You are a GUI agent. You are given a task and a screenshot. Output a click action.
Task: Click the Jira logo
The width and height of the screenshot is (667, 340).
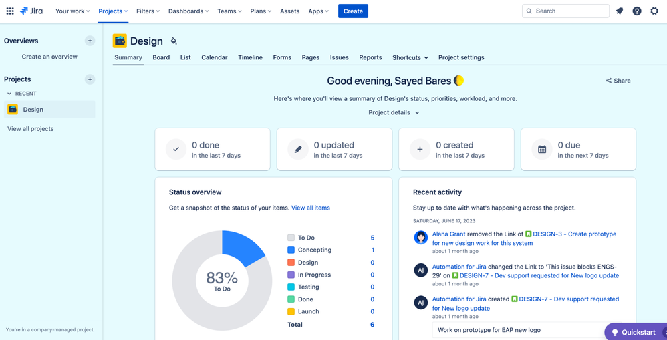click(x=31, y=11)
